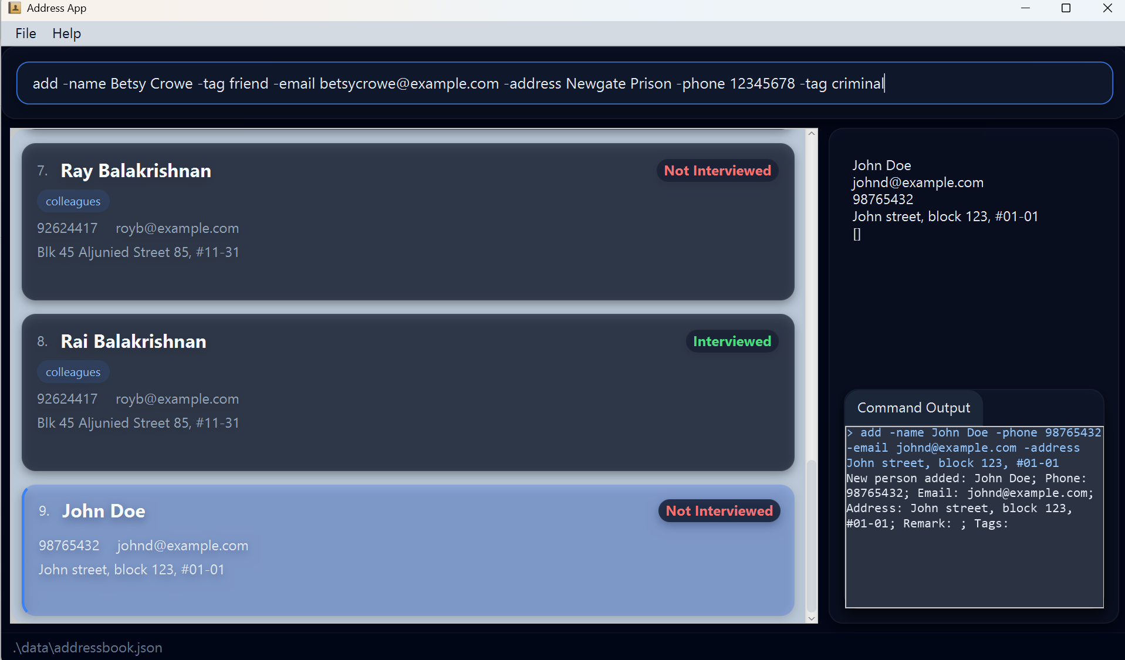This screenshot has height=660, width=1125.
Task: Switch to the Command Output tab
Action: click(913, 408)
